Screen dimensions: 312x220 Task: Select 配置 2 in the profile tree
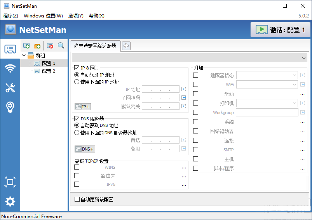(x=49, y=71)
